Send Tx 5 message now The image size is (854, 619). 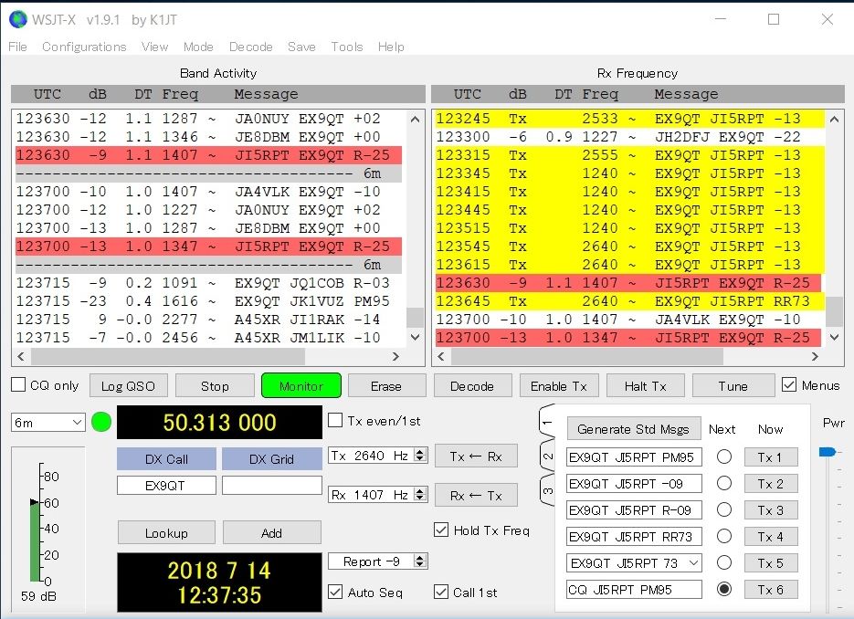771,563
